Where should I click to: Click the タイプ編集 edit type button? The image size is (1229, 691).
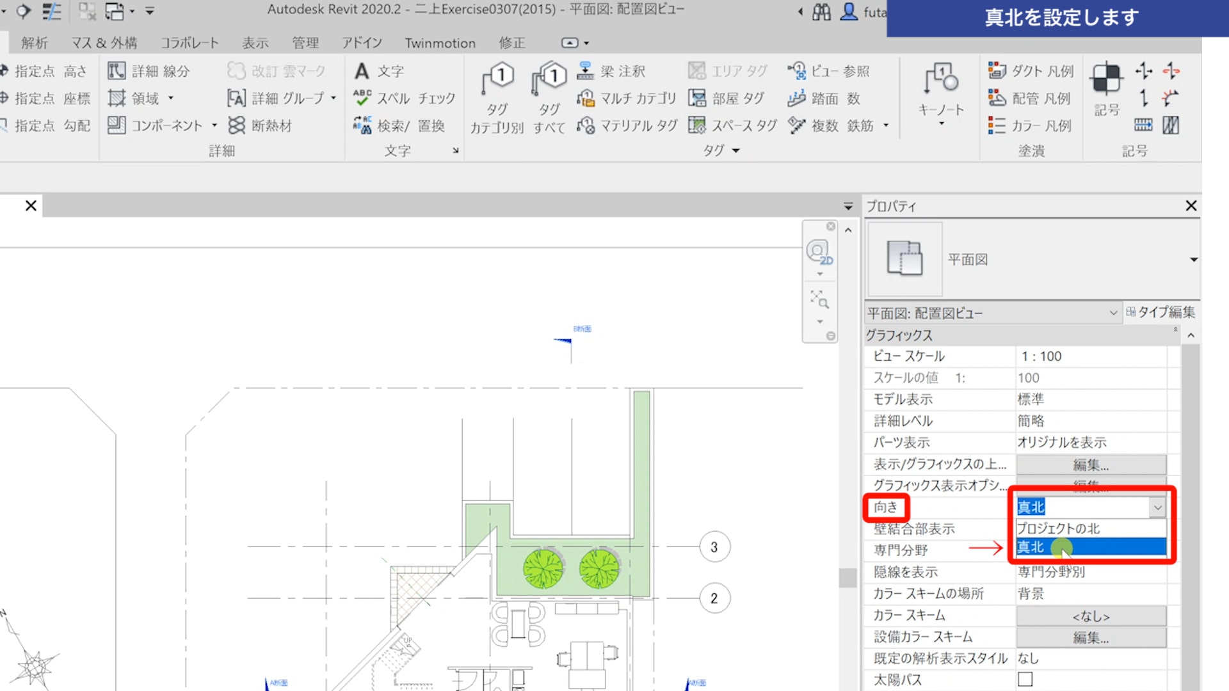pyautogui.click(x=1161, y=312)
